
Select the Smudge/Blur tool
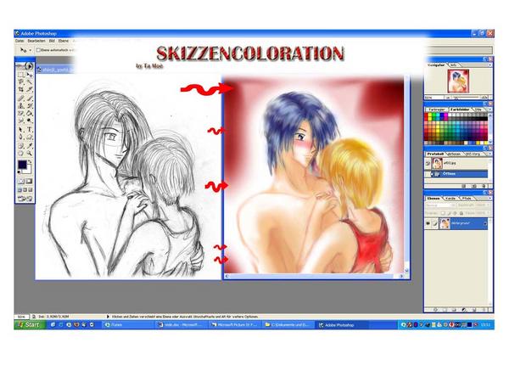[20, 121]
